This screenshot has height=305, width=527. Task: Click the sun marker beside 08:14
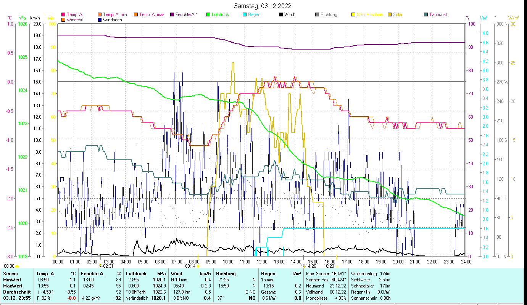click(x=198, y=266)
